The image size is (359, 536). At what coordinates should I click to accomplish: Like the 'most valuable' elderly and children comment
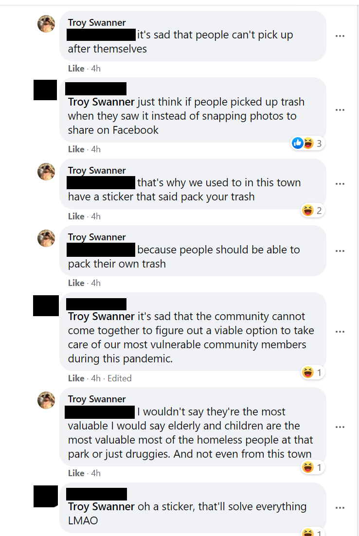(x=76, y=473)
